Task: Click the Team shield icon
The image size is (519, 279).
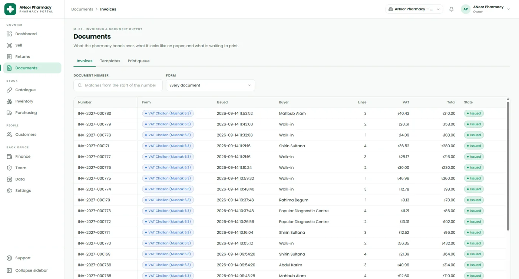Action: tap(10, 168)
